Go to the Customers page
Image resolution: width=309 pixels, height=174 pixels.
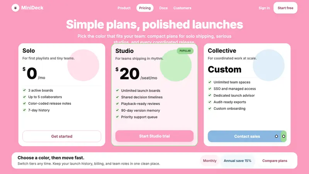coord(182,8)
